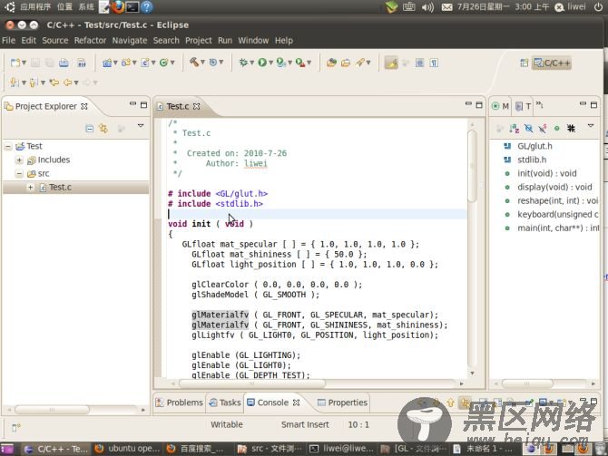Expand the Includes tree node
Image resolution: width=608 pixels, height=456 pixels.
point(19,160)
